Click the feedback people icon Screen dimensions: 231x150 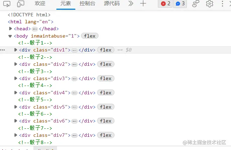[196, 4]
